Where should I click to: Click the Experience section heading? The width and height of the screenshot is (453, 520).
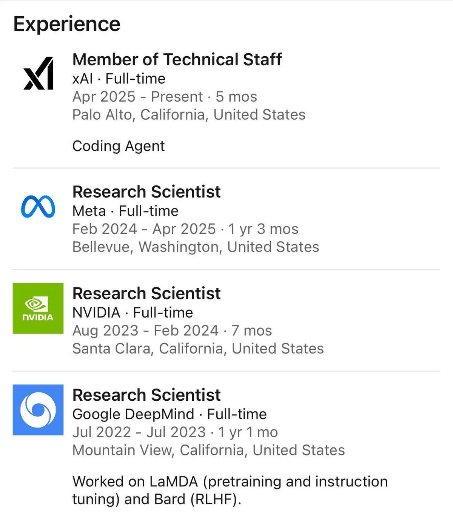pyautogui.click(x=67, y=24)
